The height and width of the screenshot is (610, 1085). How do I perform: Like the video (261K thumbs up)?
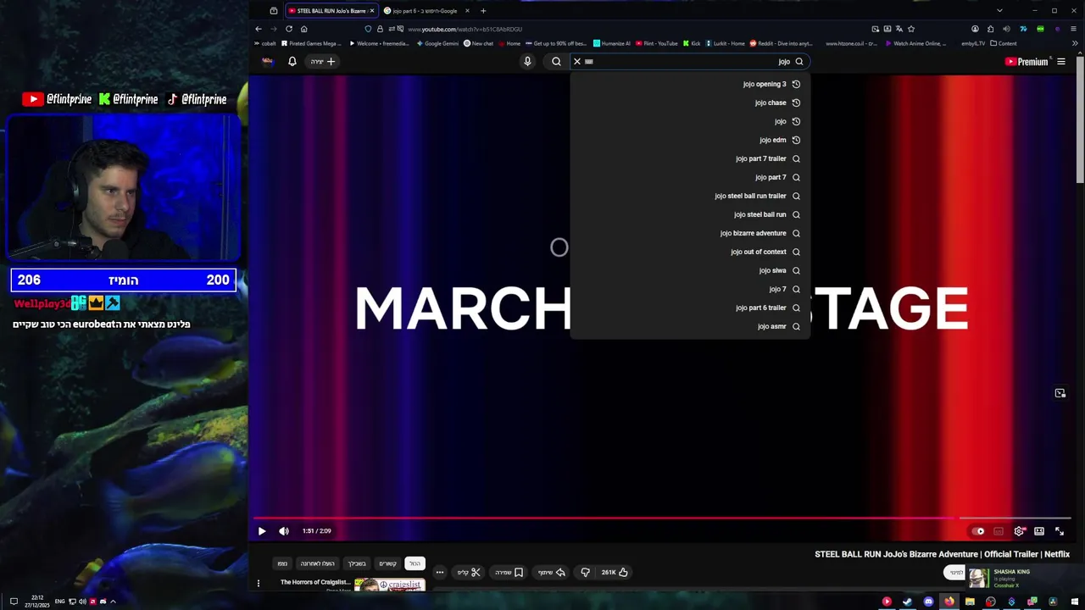click(615, 573)
